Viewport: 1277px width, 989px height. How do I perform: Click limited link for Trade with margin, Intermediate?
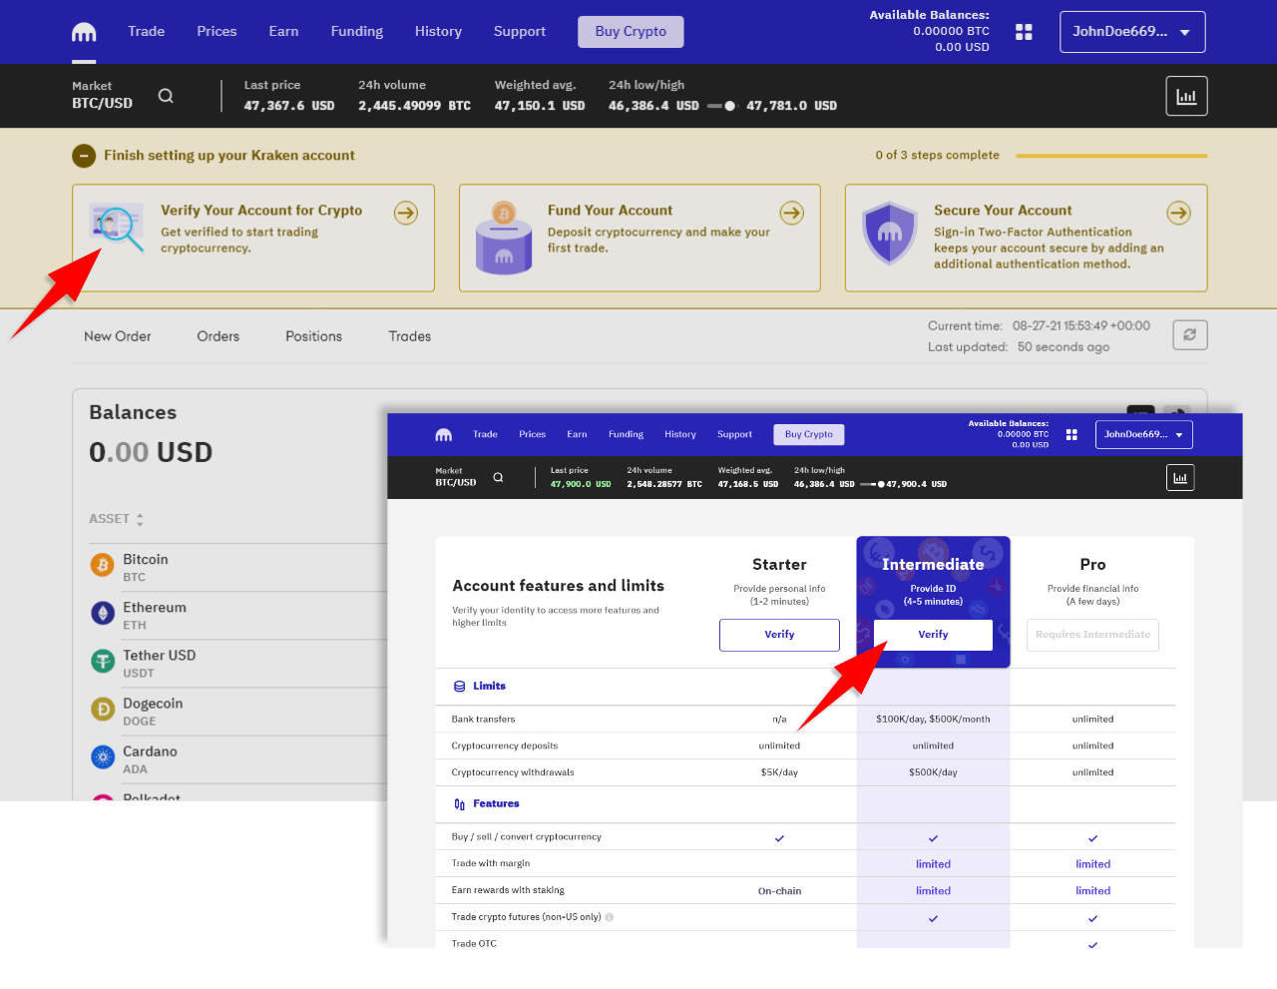933,865
